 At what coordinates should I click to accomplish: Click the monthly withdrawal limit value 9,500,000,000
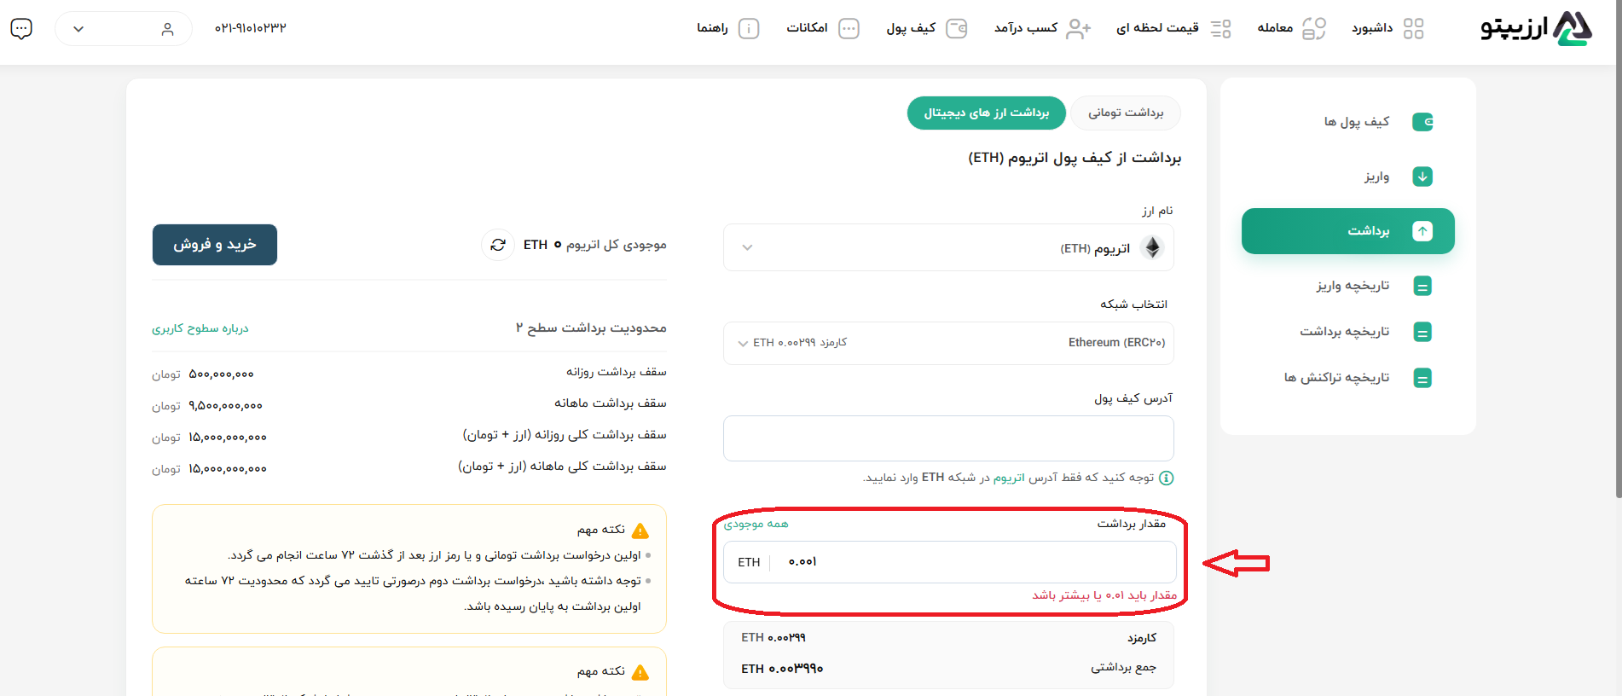[x=225, y=406]
